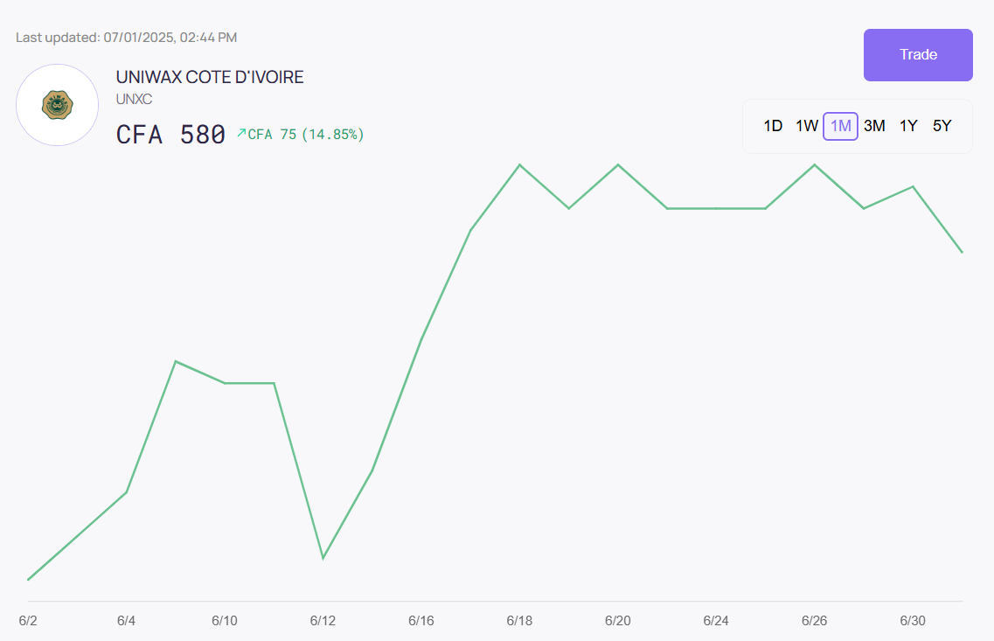Click the CFA 75 (14.85%) change text

pos(306,135)
